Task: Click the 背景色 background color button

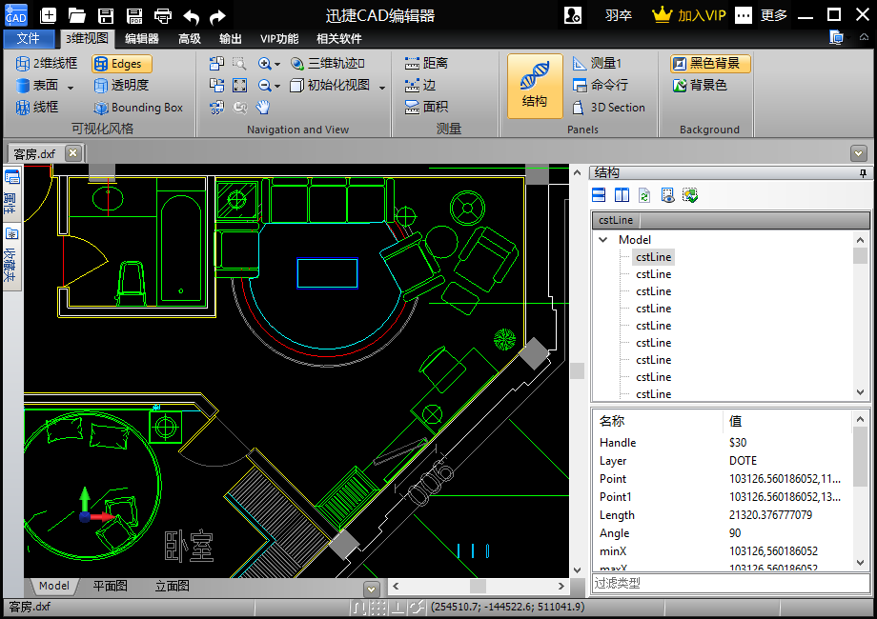Action: point(701,85)
